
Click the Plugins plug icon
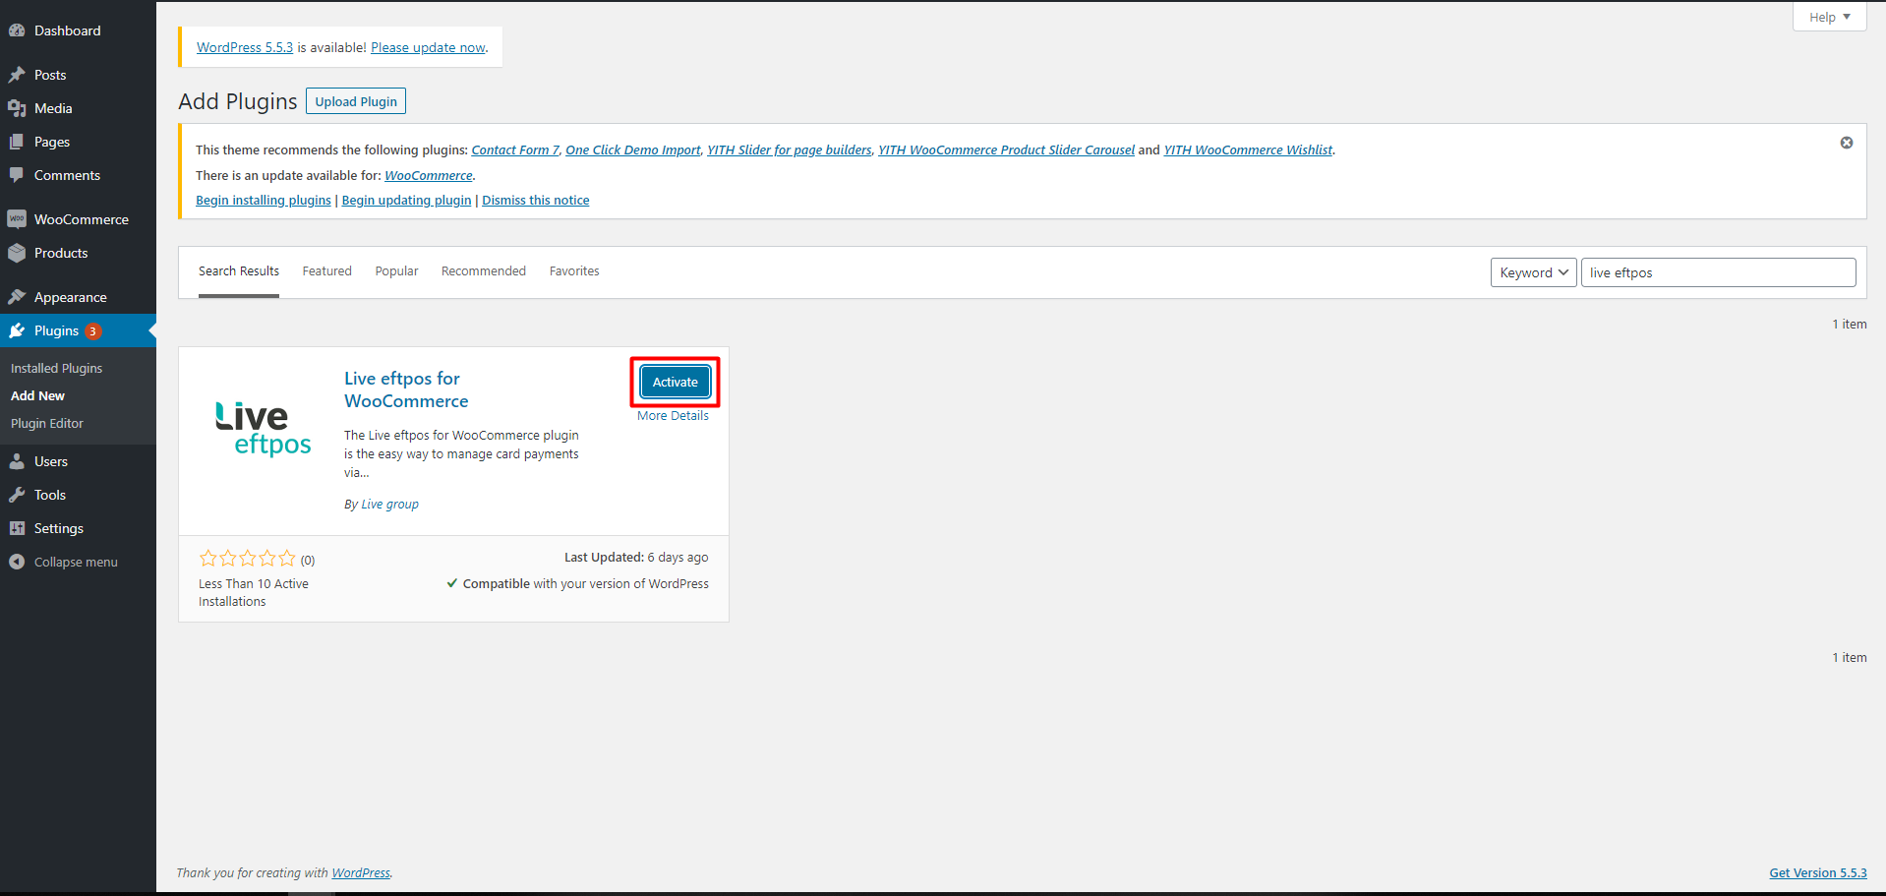[x=17, y=330]
